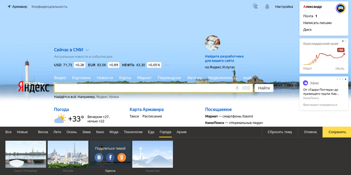Select the Технологии theme category
Viewport: 351px width, 175px height.
tap(133, 132)
